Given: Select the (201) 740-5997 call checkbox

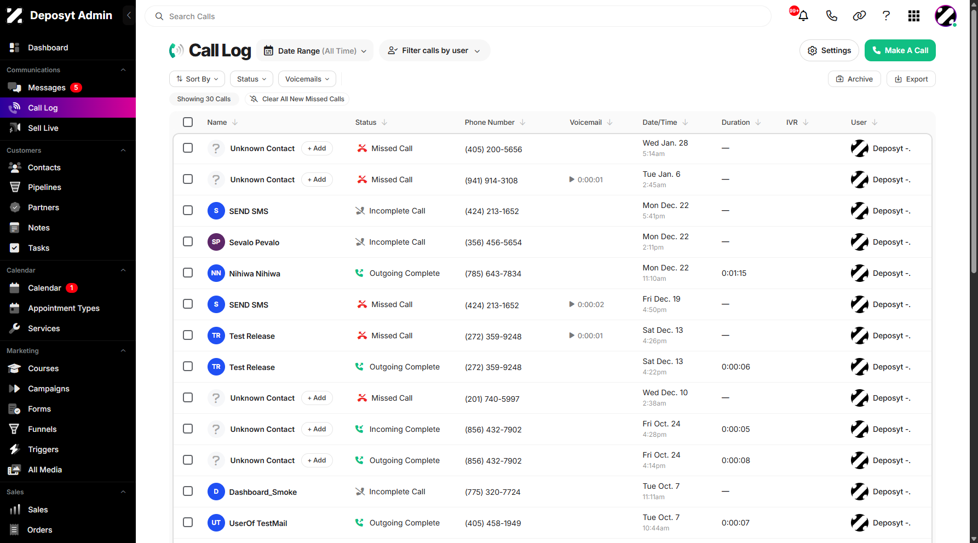Looking at the screenshot, I should 188,397.
